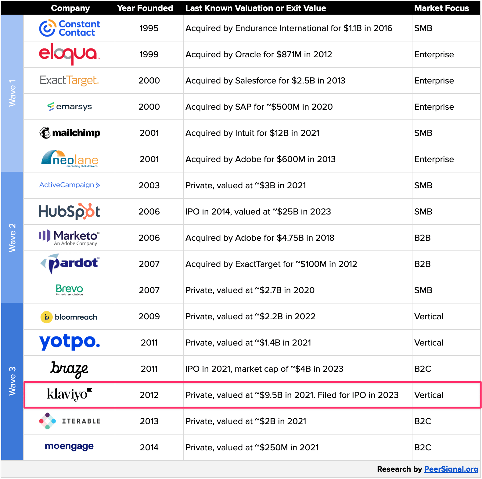The image size is (482, 479).
Task: Click 'Research by' footer text
Action: click(x=399, y=469)
